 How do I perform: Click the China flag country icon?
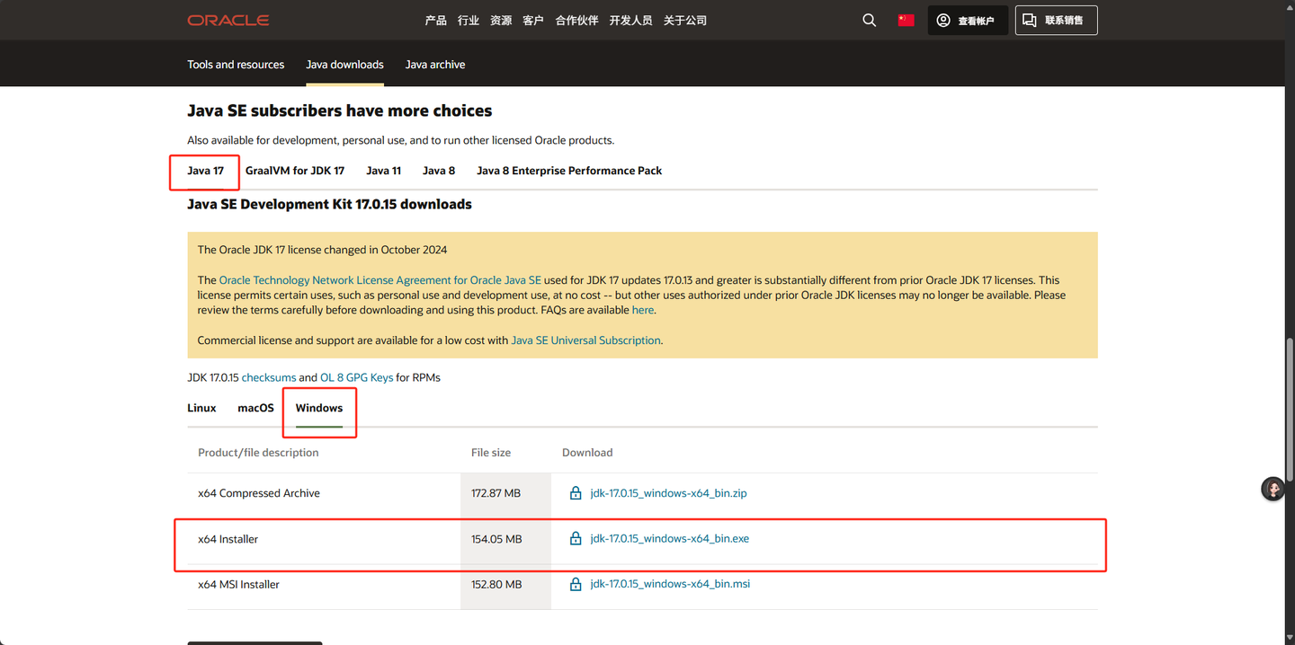tap(906, 20)
